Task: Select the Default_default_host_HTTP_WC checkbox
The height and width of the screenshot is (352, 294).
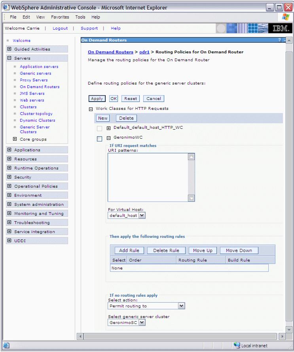Action: coord(99,128)
